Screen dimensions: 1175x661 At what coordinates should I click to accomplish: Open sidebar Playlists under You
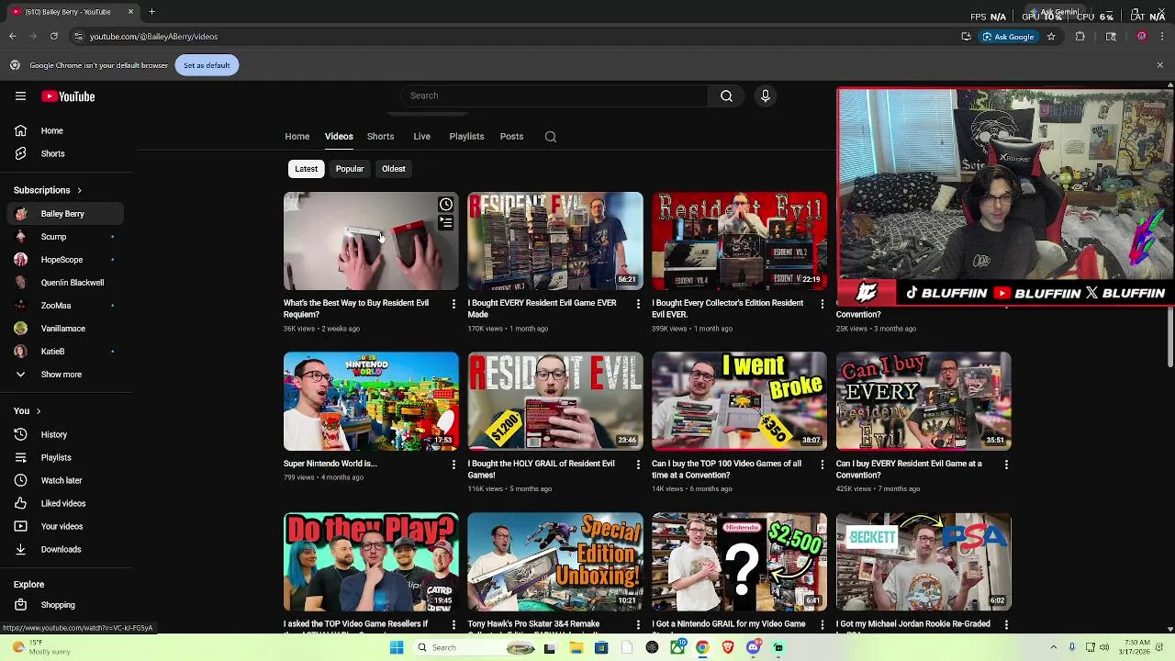(64, 457)
